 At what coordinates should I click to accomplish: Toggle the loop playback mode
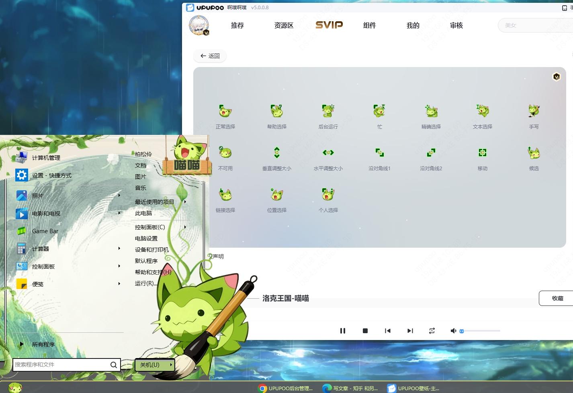[x=432, y=331]
